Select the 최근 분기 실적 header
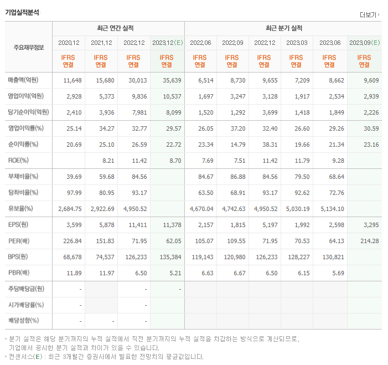The height and width of the screenshot is (365, 388). pos(284,28)
